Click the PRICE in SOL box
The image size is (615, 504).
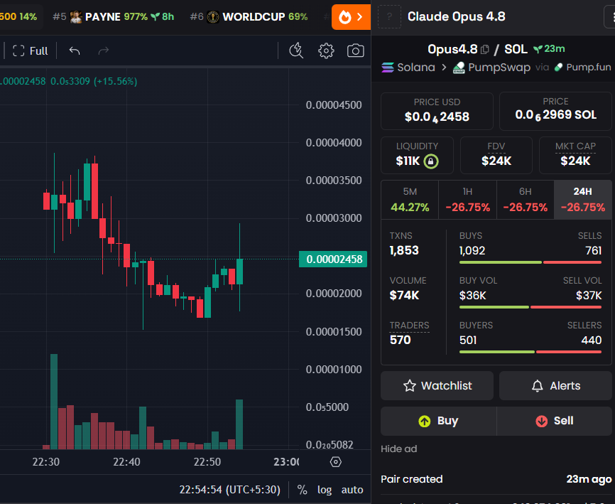[555, 111]
